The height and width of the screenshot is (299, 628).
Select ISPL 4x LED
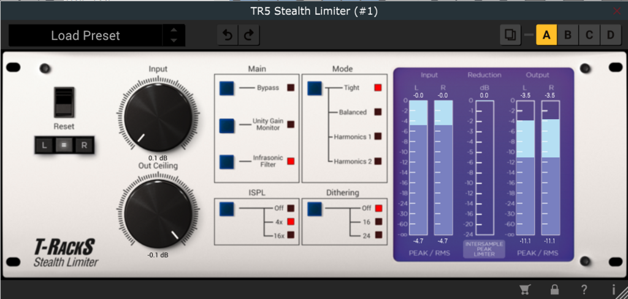(x=291, y=221)
